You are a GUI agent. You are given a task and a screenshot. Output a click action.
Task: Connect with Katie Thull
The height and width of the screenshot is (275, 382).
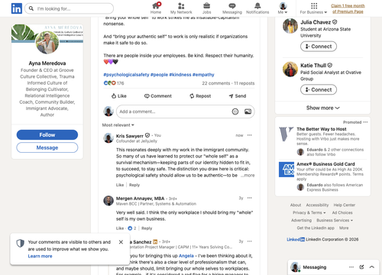pos(319,89)
